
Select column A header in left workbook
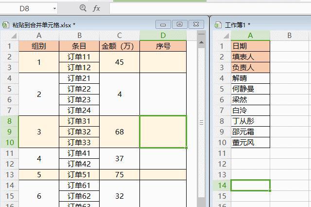39,36
